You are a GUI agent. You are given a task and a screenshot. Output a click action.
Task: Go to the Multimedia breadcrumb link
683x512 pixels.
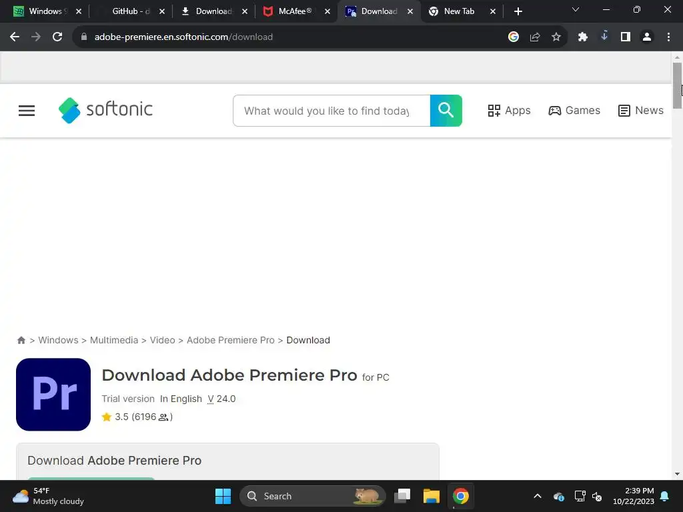click(114, 340)
